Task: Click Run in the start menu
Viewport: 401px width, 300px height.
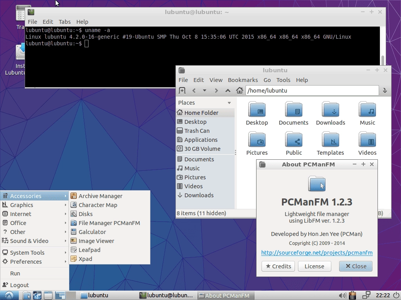Action: 34,273
